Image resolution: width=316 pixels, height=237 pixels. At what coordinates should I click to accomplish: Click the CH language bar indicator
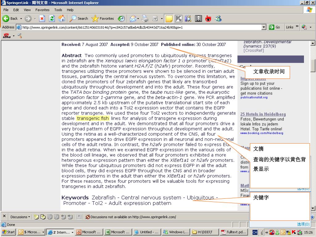coord(255,232)
